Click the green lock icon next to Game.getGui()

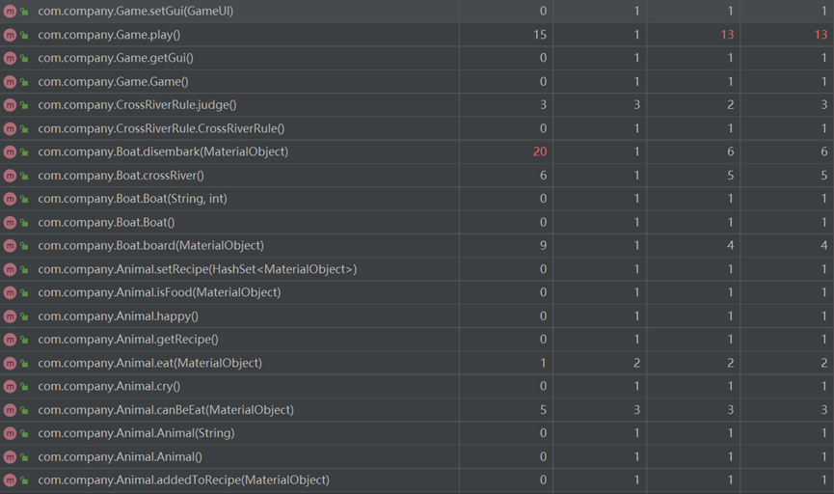click(24, 59)
